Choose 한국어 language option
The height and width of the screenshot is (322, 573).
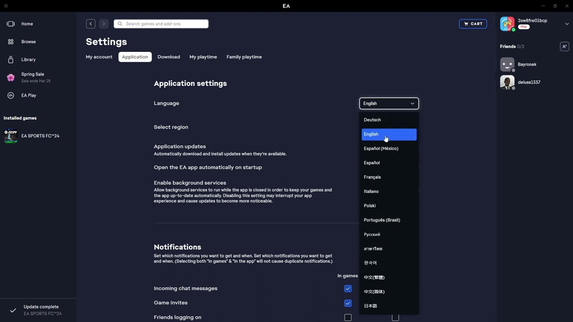click(x=389, y=263)
